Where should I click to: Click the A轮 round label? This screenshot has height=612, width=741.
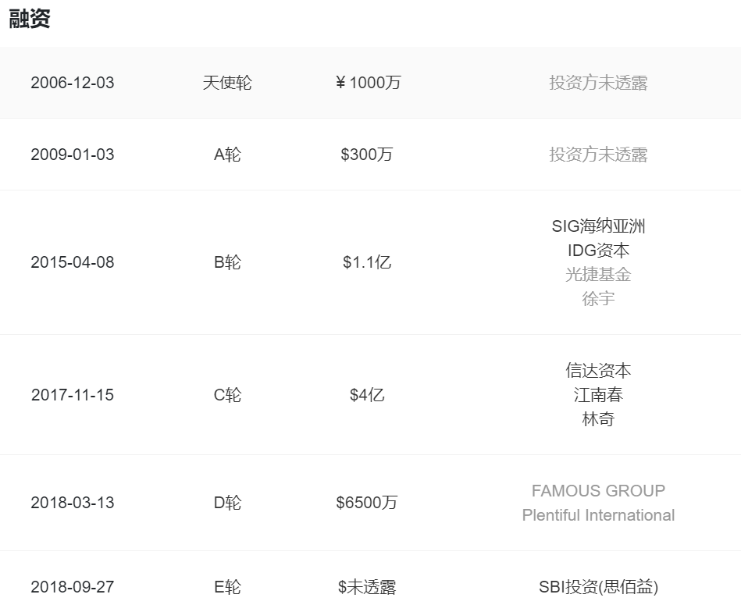(227, 155)
